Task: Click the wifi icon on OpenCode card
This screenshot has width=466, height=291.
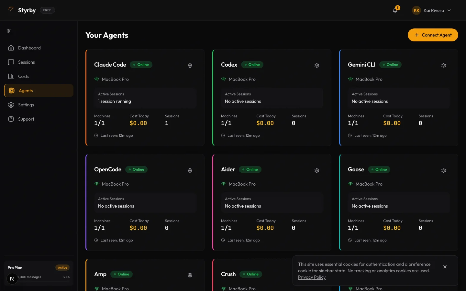Action: point(96,184)
